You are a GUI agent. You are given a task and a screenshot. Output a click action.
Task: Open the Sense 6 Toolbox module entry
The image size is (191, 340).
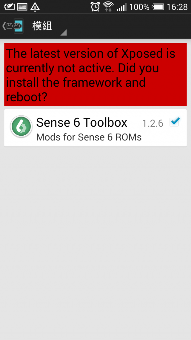tap(95, 128)
